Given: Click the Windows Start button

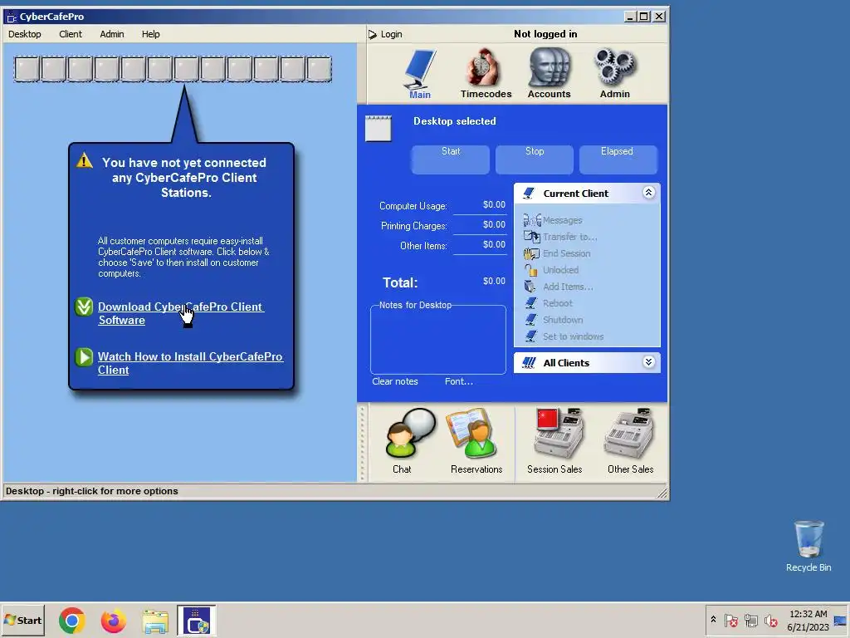Looking at the screenshot, I should tap(23, 620).
